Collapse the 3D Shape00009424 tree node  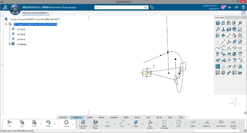[x=6, y=24]
